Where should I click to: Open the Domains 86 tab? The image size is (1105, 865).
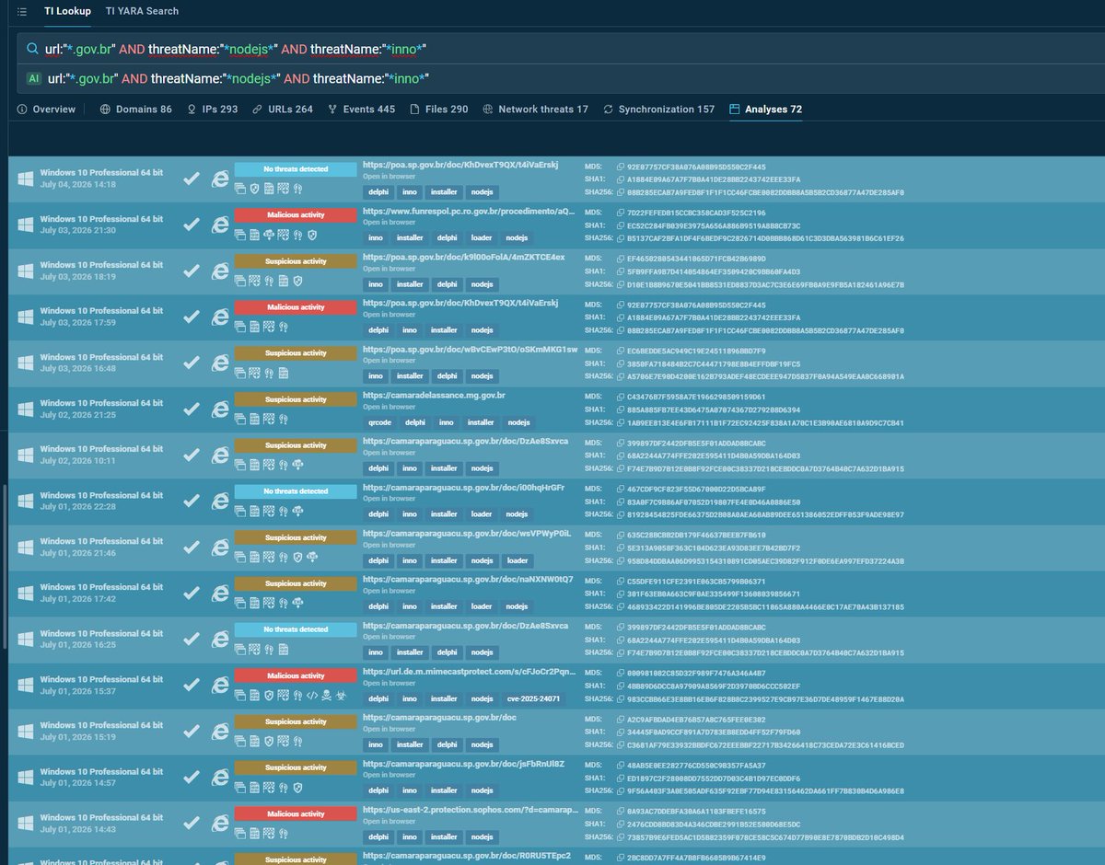135,110
